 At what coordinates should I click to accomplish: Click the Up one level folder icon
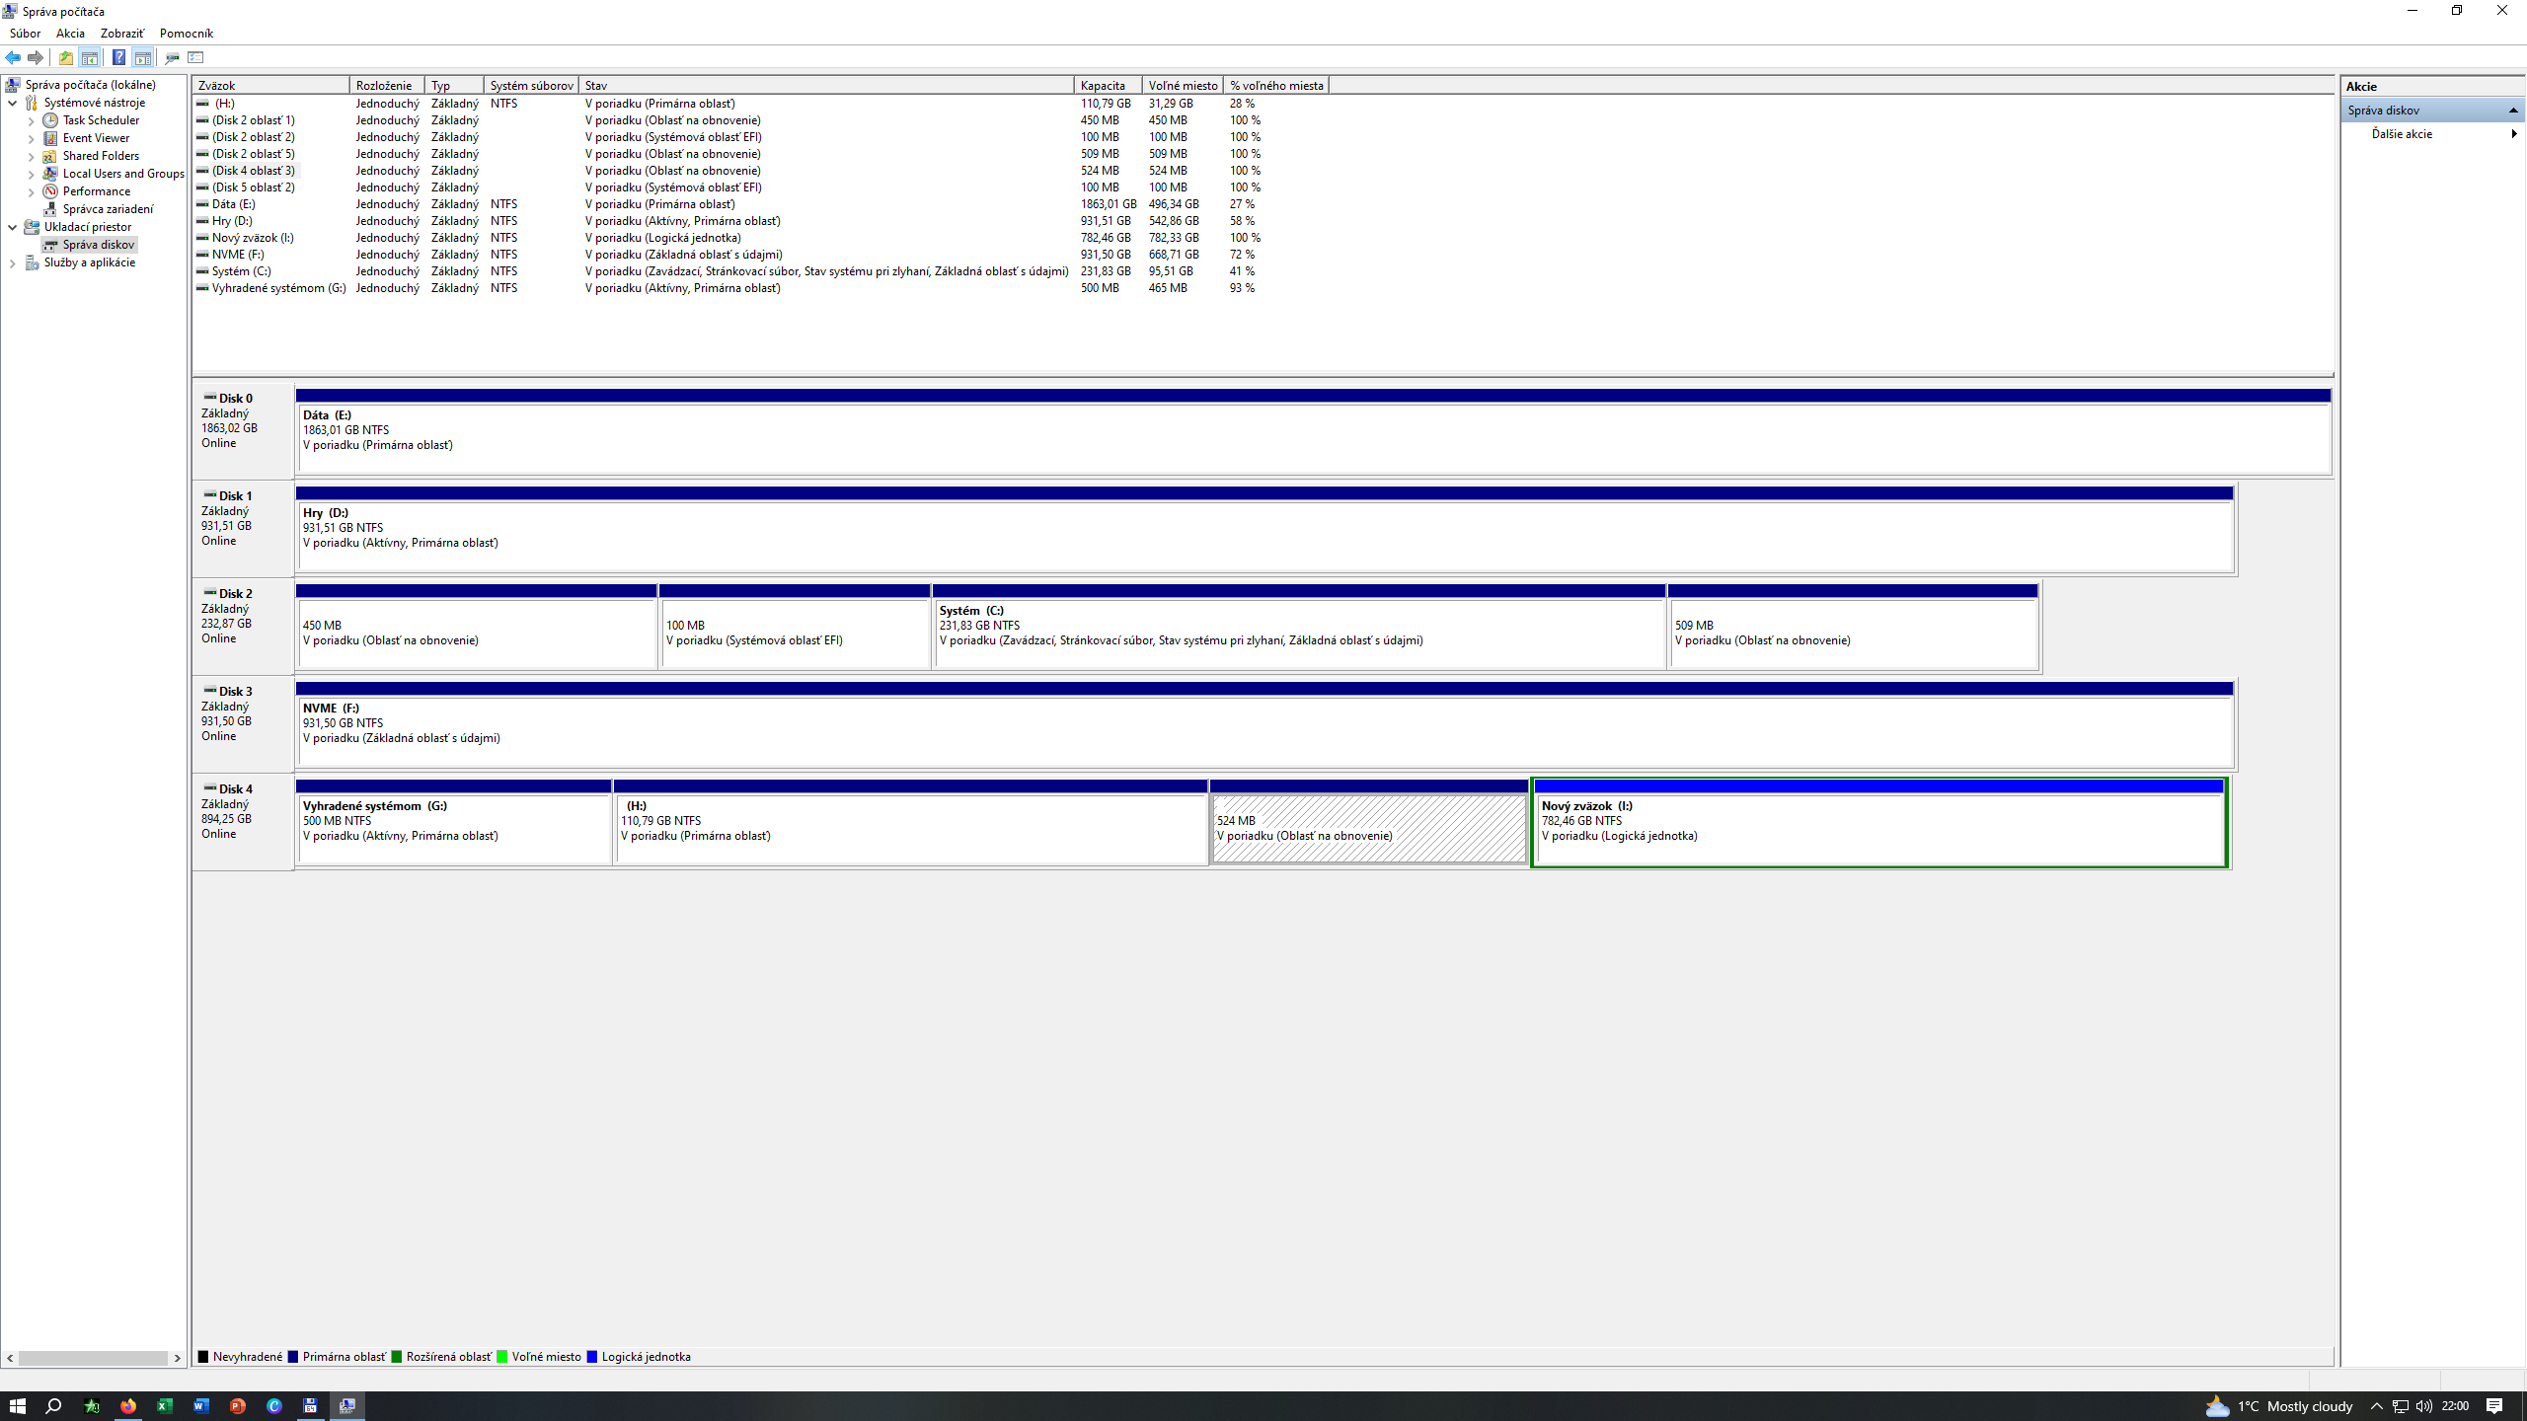coord(65,57)
